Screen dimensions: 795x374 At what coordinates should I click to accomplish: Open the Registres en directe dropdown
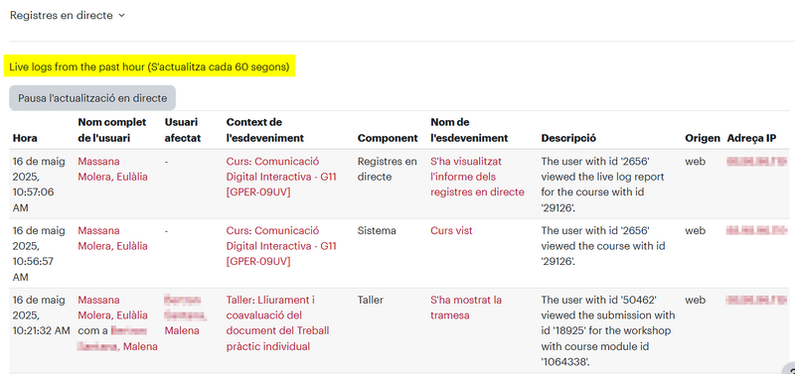tap(67, 15)
